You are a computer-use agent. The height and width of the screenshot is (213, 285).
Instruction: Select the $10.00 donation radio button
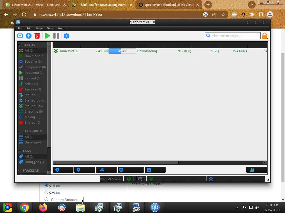pos(46,186)
